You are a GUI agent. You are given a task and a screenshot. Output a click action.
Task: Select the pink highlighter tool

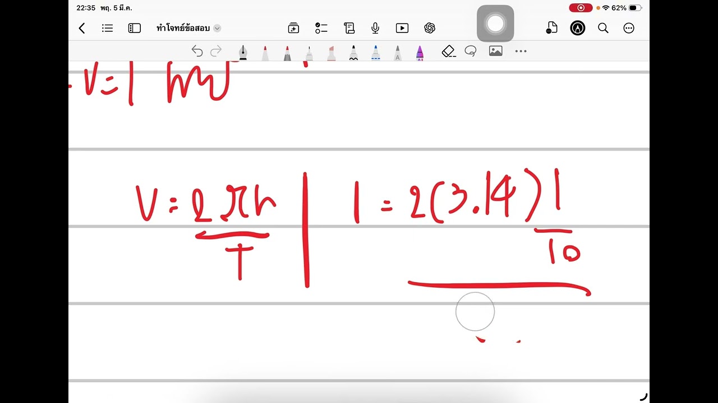point(331,53)
